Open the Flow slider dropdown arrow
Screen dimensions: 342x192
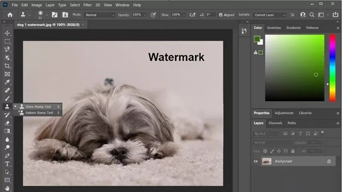[184, 15]
